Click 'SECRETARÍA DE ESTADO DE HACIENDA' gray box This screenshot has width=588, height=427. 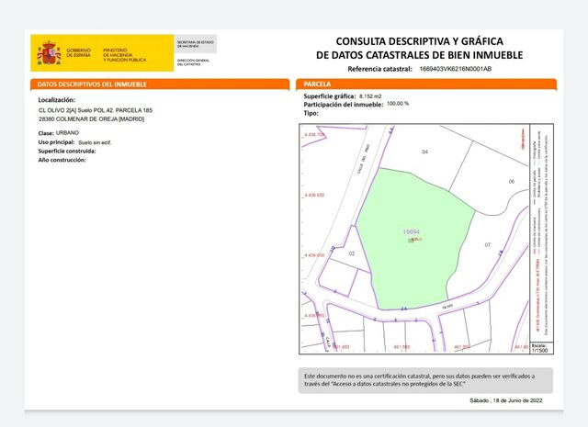tap(196, 44)
